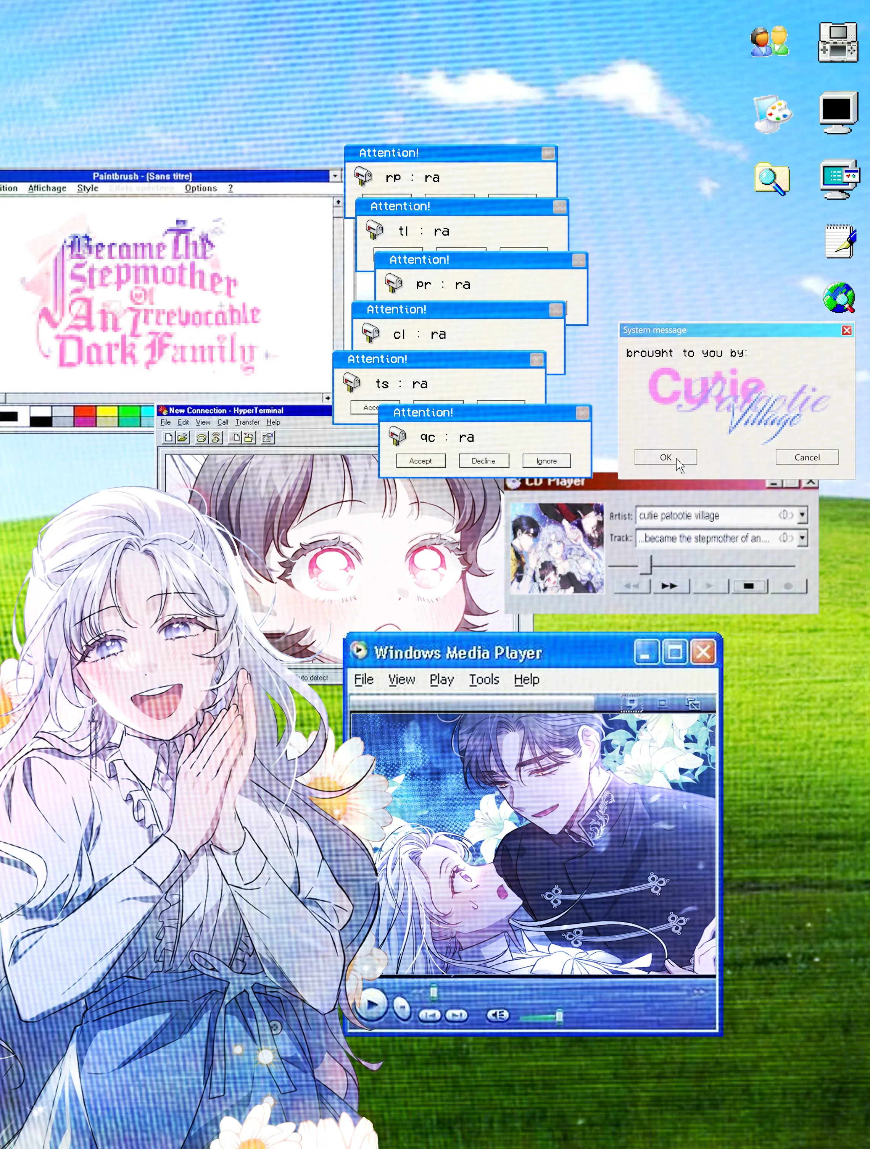Click Next track in Windows Media Player
The width and height of the screenshot is (870, 1149).
(456, 1015)
